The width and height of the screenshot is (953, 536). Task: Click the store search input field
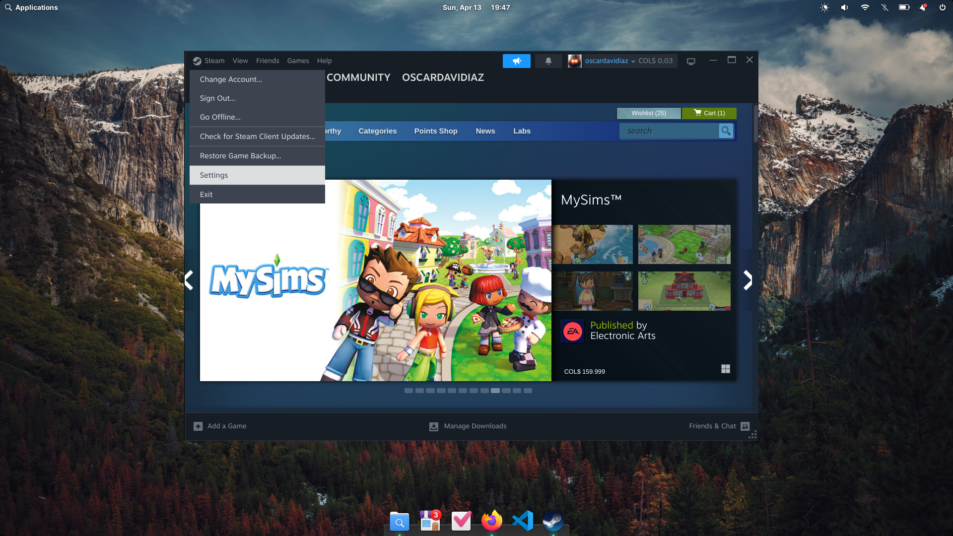(669, 131)
